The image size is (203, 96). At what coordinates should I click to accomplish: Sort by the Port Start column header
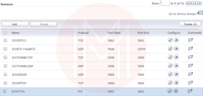114,33
